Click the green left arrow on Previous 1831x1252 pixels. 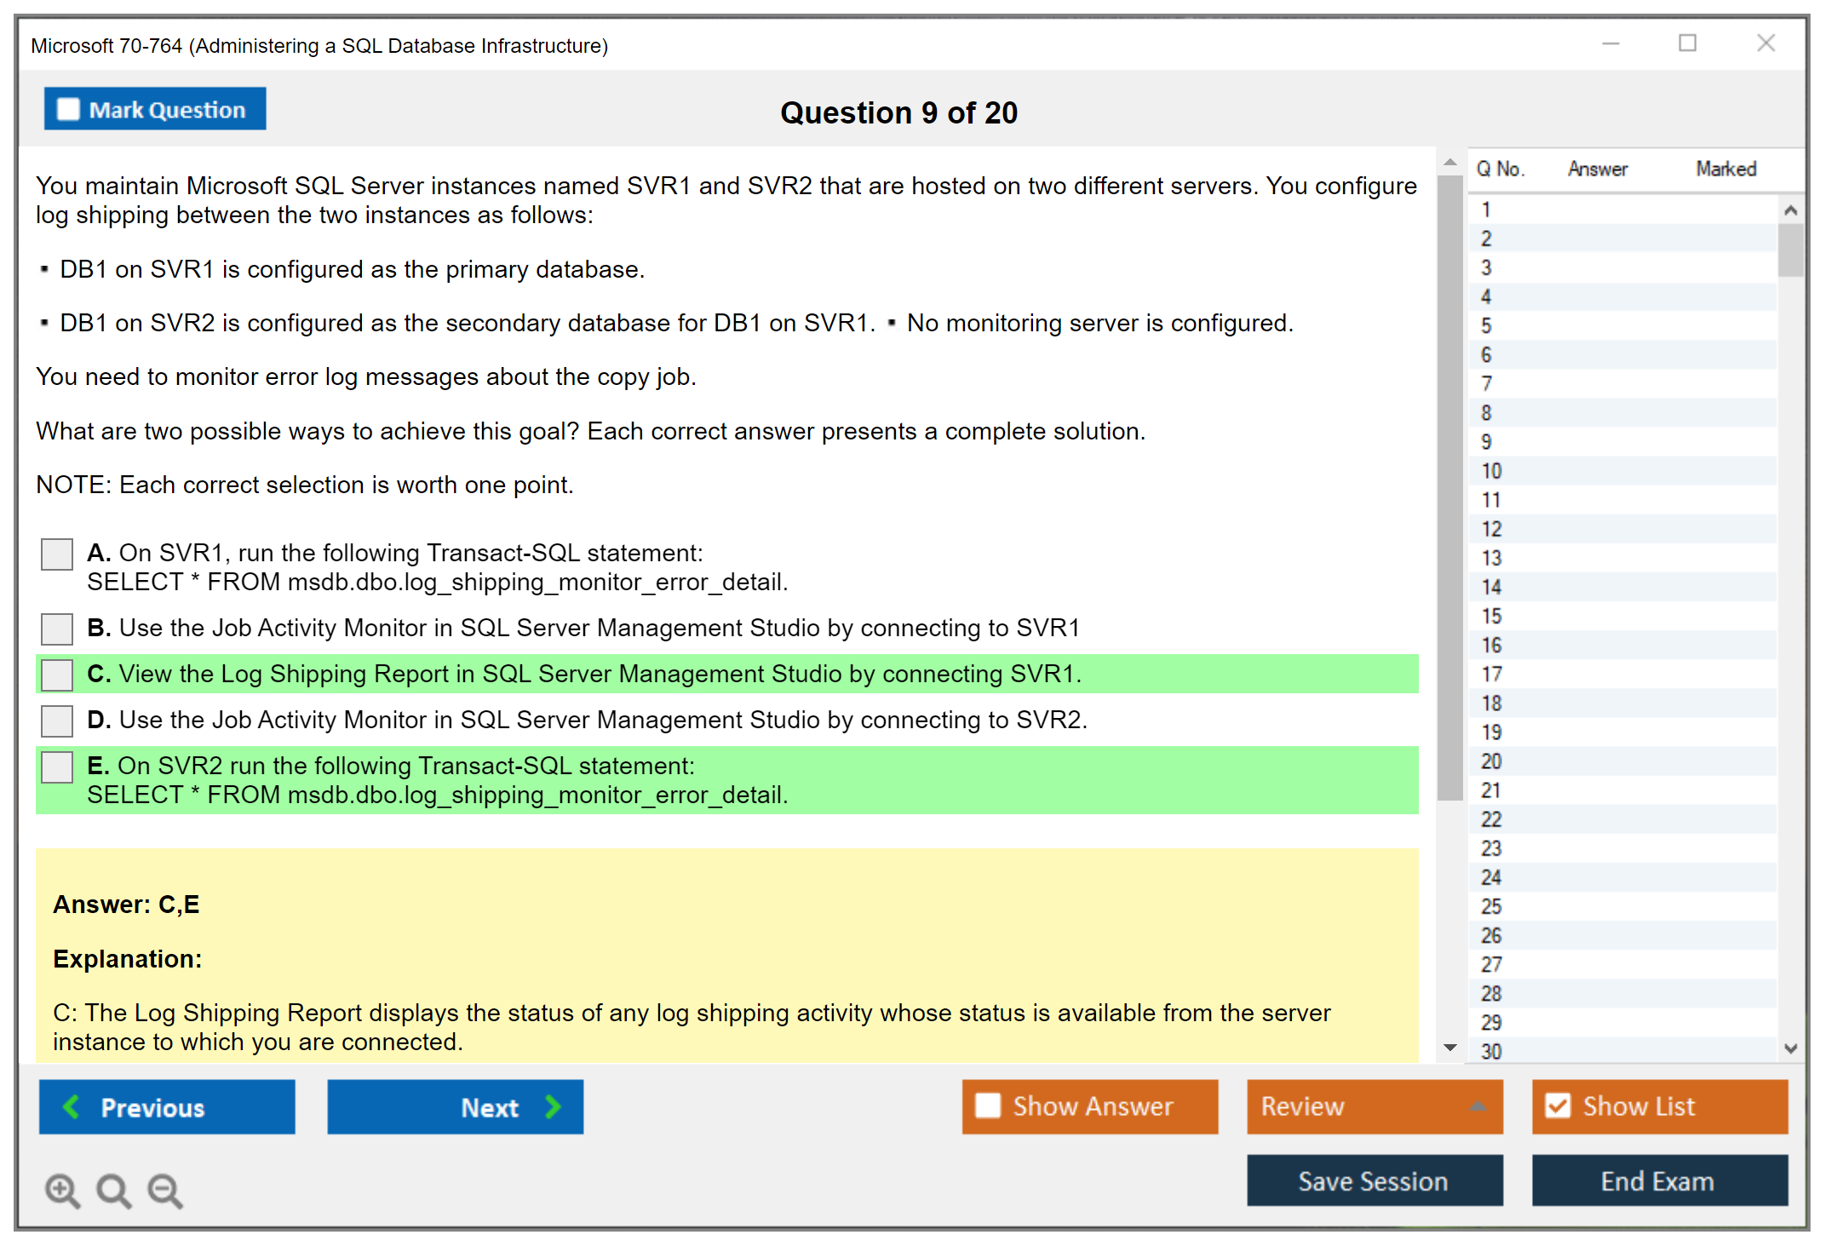72,1106
